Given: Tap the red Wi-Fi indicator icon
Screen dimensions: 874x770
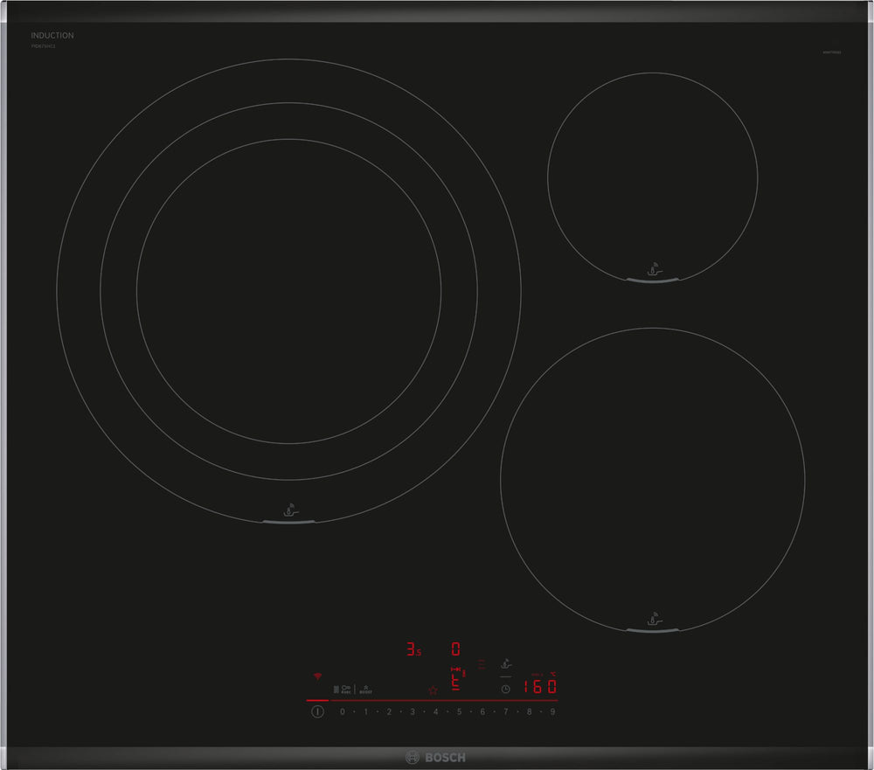Looking at the screenshot, I should point(317,676).
